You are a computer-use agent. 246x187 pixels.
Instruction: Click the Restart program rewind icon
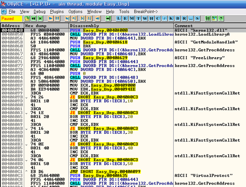coord(33,19)
